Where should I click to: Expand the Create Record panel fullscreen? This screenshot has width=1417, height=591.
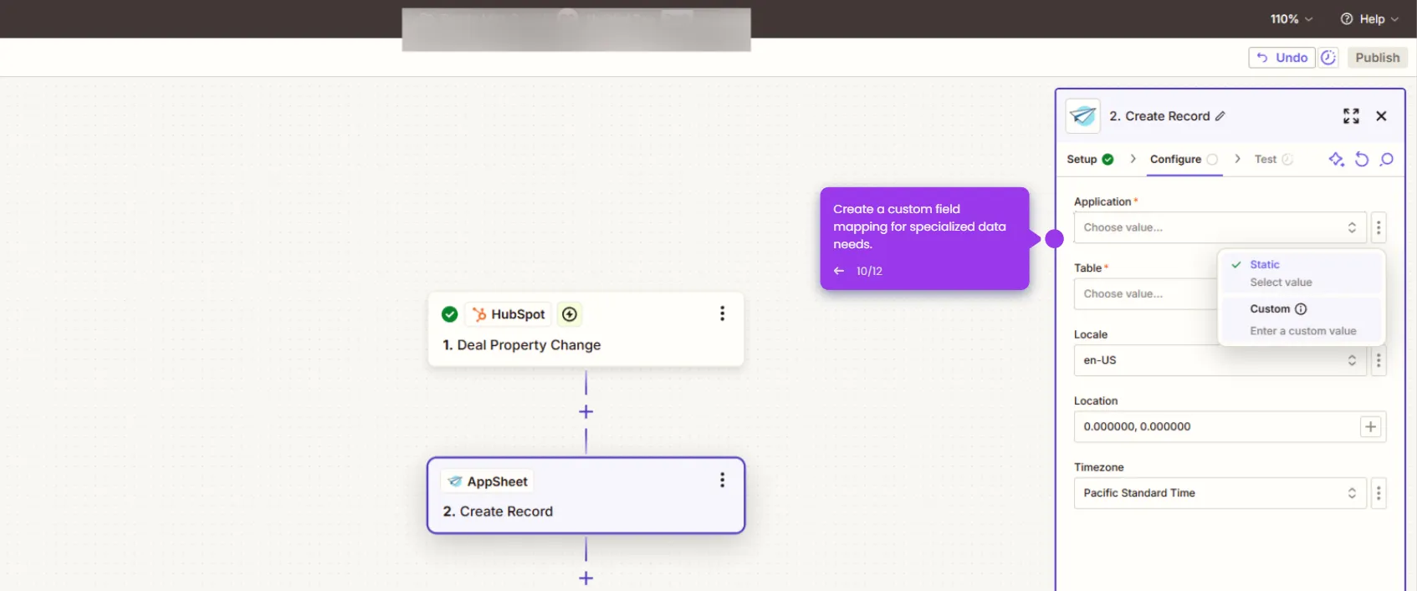coord(1351,116)
